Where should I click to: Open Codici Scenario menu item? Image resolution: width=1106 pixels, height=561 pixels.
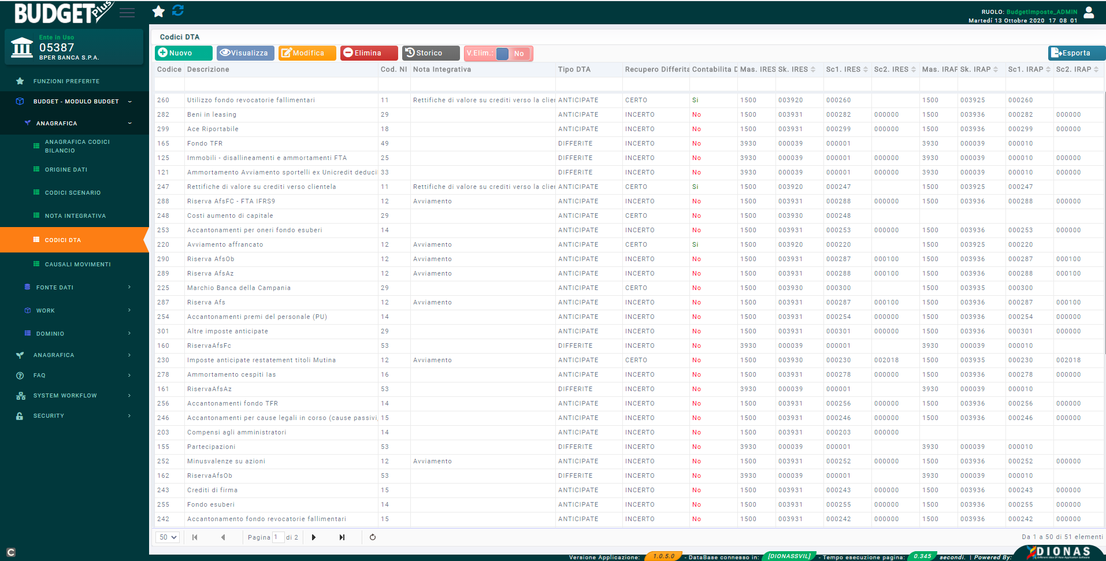point(75,192)
